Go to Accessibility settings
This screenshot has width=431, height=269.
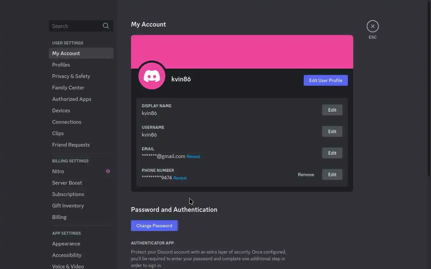(81, 255)
